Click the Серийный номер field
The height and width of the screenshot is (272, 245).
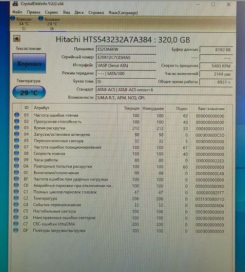[x=126, y=58]
